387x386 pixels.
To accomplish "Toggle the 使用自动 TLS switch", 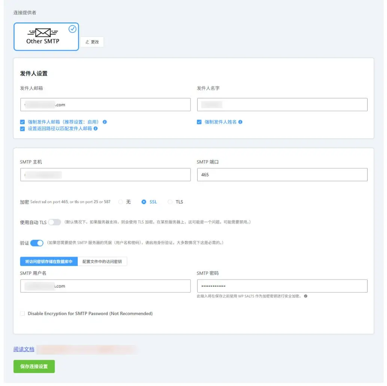I will point(55,222).
